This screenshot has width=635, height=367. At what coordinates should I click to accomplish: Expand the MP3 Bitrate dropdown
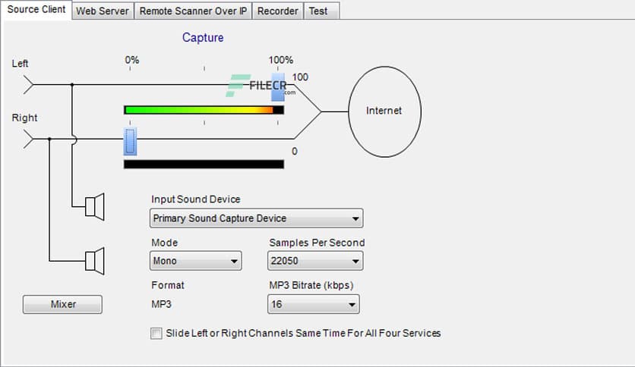(313, 304)
